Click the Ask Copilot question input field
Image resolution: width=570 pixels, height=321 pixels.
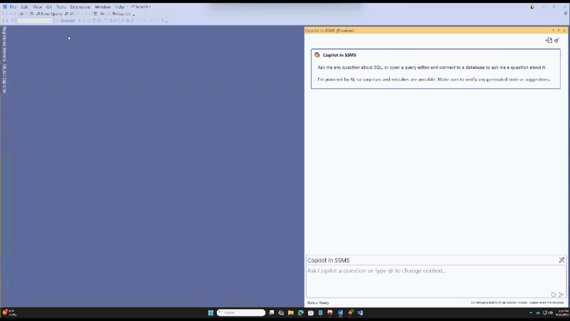click(x=435, y=281)
